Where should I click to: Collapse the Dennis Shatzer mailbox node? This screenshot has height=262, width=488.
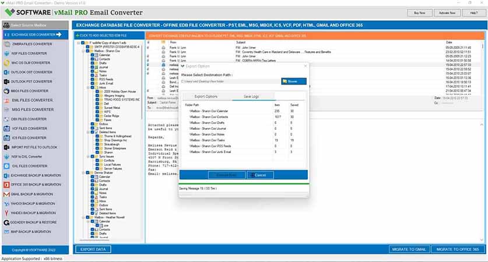coord(83,172)
